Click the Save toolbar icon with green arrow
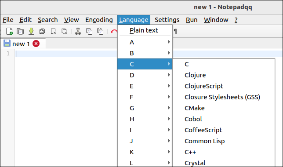 (x=31, y=31)
